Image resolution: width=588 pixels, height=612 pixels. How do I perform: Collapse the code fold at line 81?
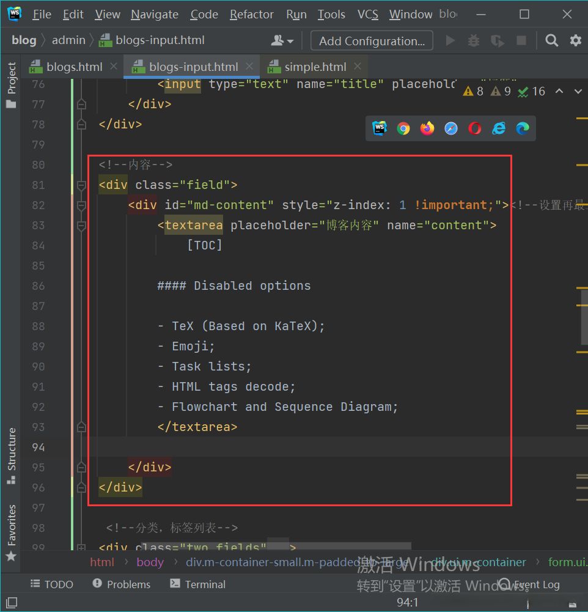tap(81, 185)
